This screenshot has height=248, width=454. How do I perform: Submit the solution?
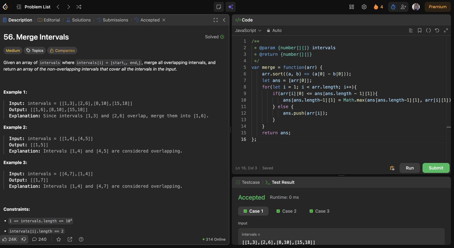[436, 168]
